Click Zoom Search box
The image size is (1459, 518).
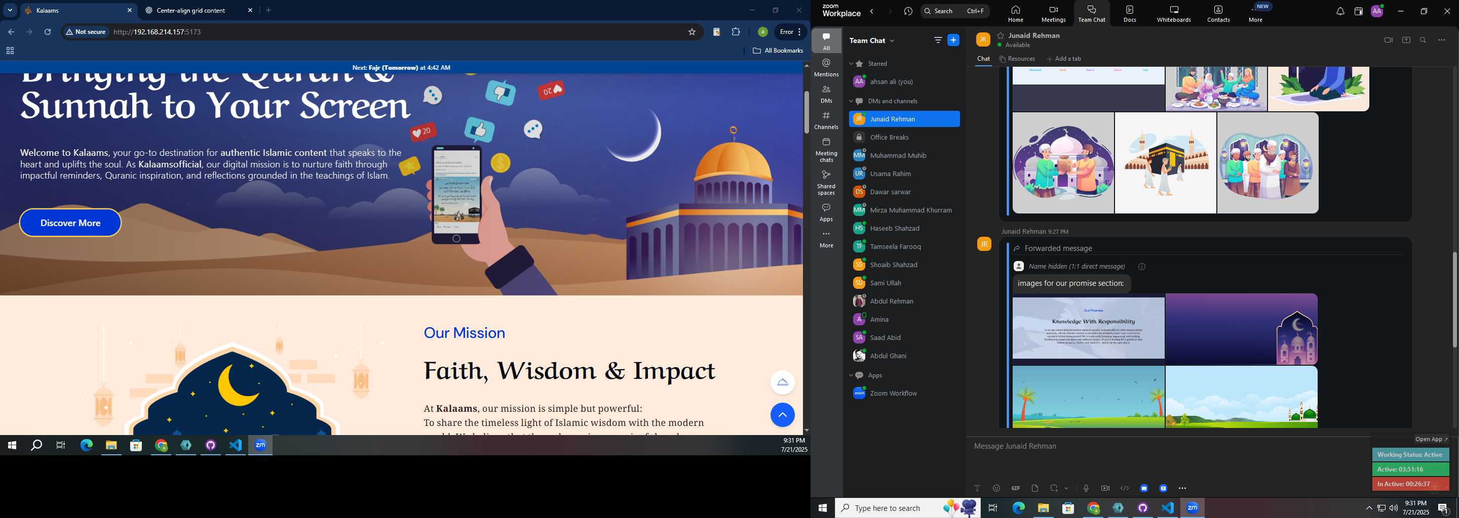[955, 11]
